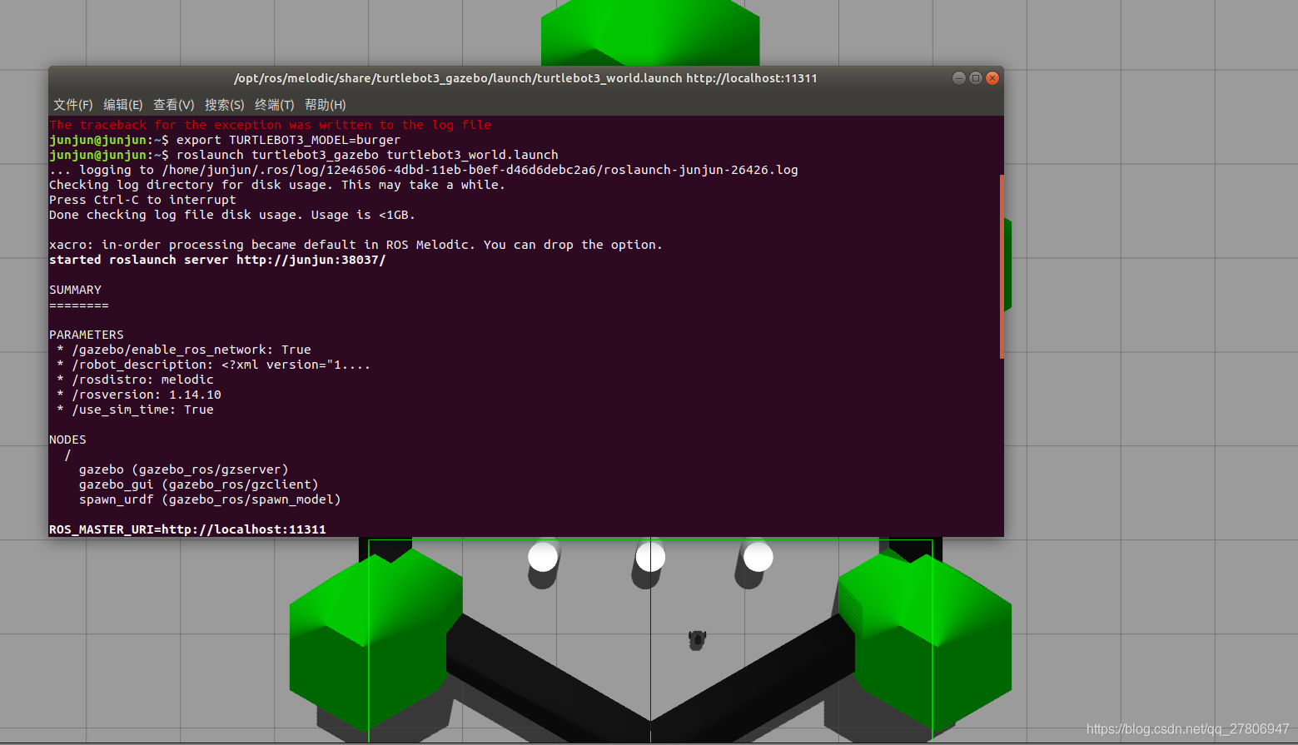Viewport: 1298px width, 745px height.
Task: Click the terminal title bar path text
Action: (525, 78)
